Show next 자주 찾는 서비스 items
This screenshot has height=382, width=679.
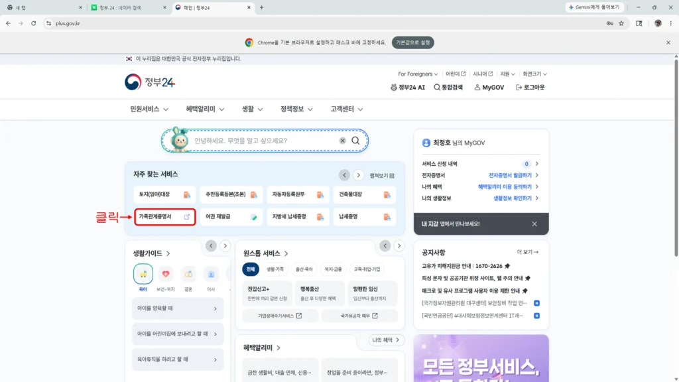(x=358, y=175)
